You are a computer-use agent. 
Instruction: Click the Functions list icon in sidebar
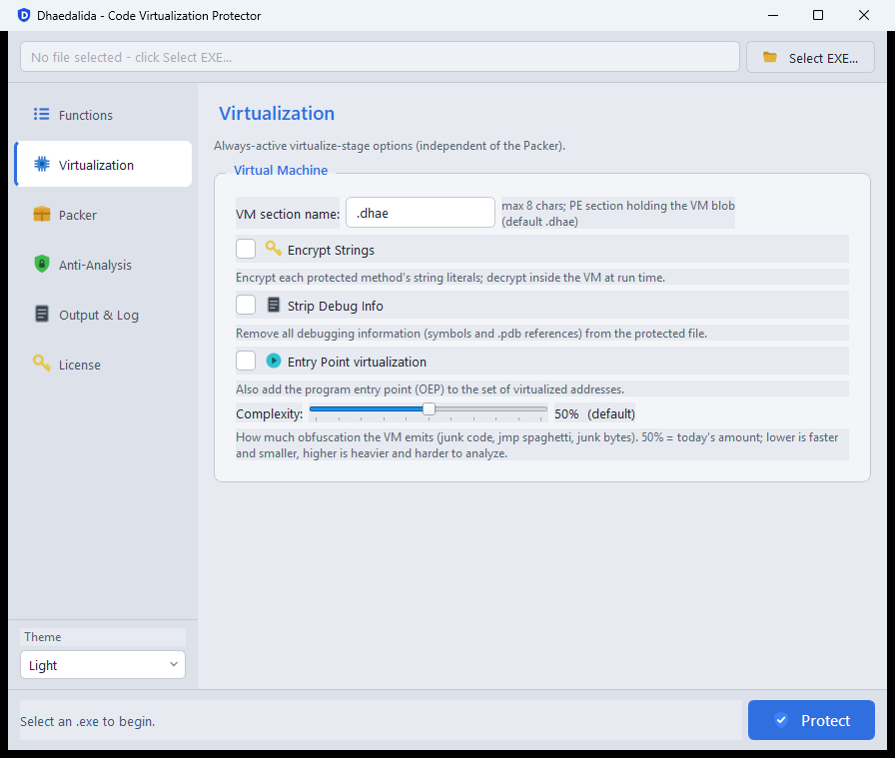(x=41, y=114)
